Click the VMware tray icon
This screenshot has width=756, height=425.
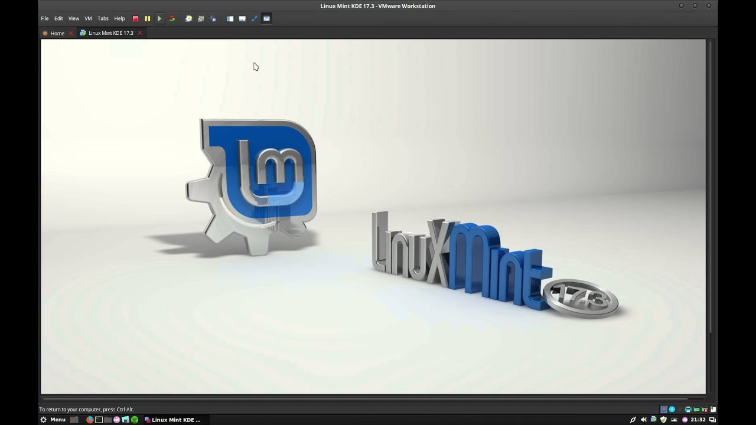[653, 420]
